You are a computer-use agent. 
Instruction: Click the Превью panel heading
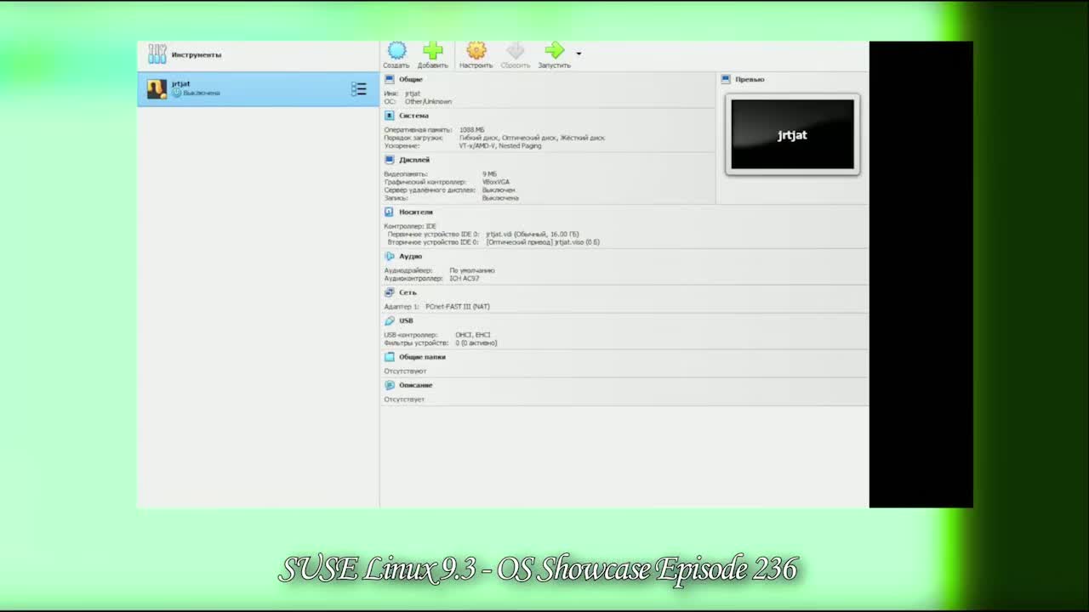pos(750,79)
